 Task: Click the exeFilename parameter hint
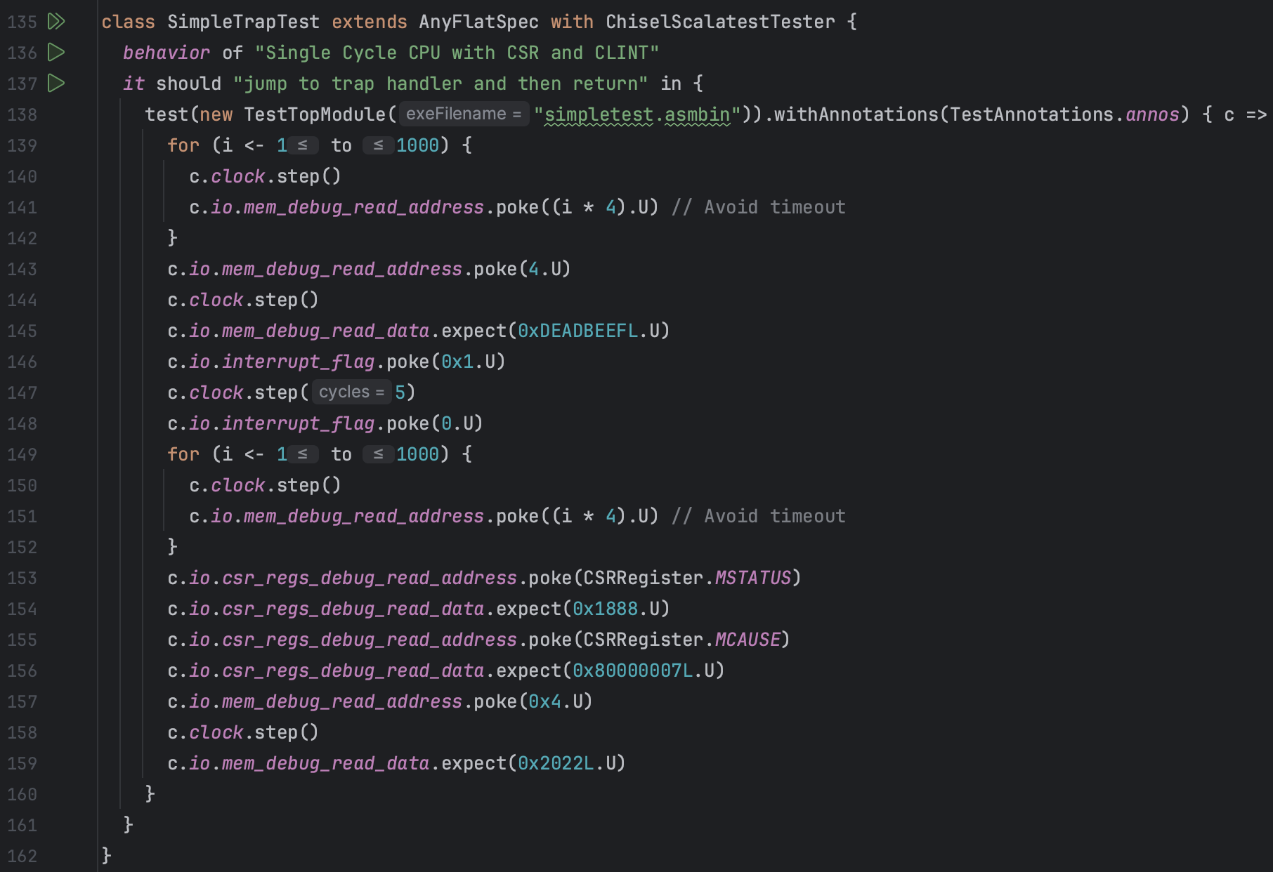pos(464,114)
